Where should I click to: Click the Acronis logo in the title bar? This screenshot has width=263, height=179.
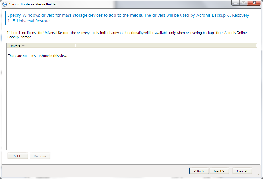[5, 4]
